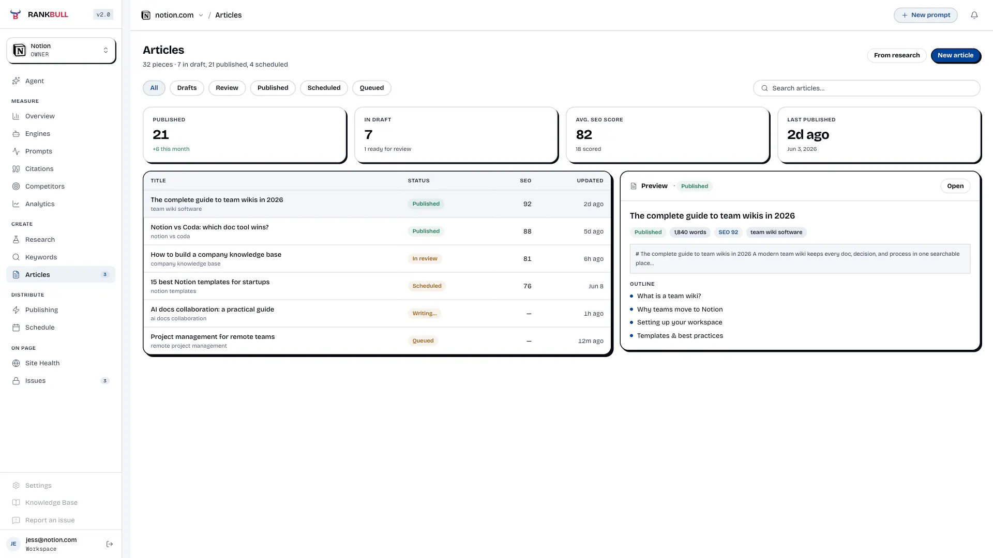Viewport: 993px width, 558px height.
Task: Show the Queued articles tab
Action: (372, 88)
